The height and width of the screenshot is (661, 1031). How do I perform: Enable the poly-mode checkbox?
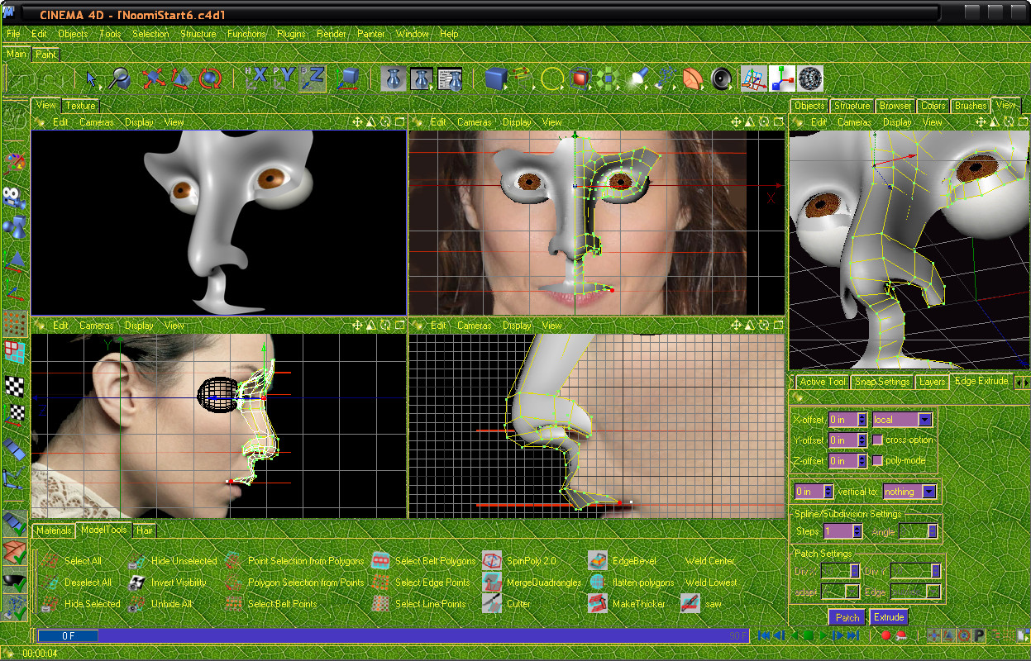pos(878,460)
